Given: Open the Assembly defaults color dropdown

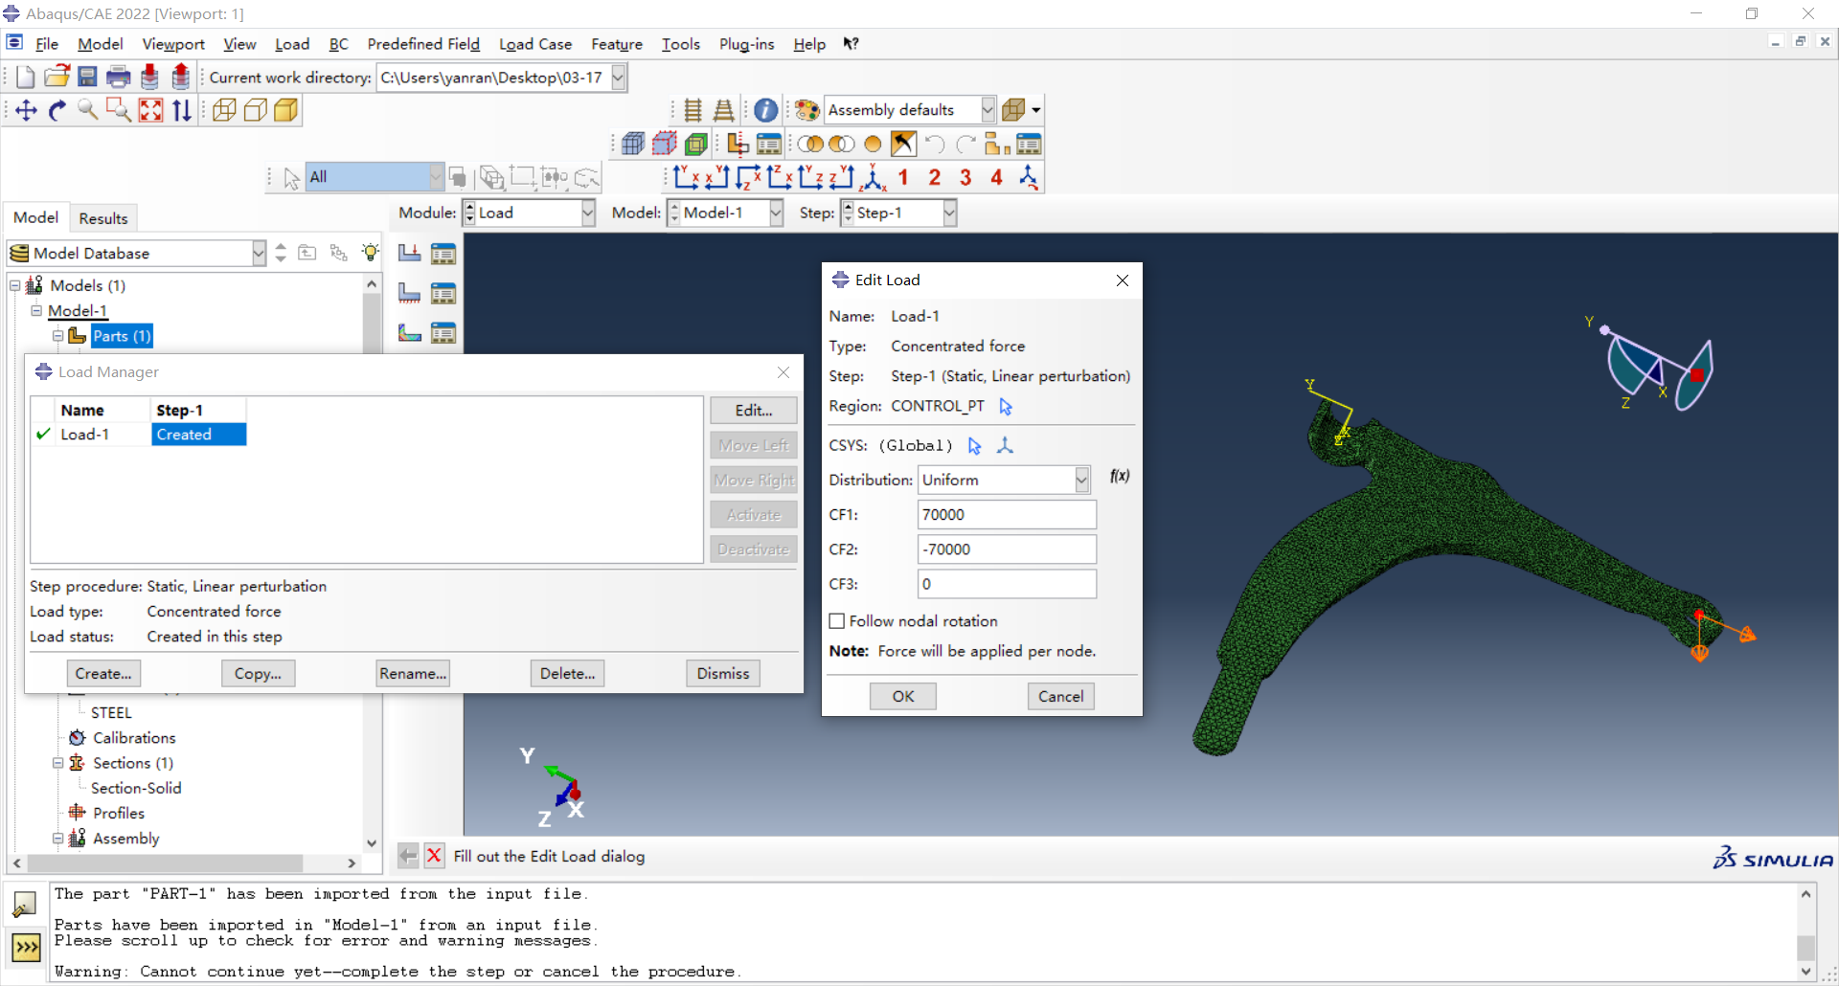Looking at the screenshot, I should coord(988,110).
